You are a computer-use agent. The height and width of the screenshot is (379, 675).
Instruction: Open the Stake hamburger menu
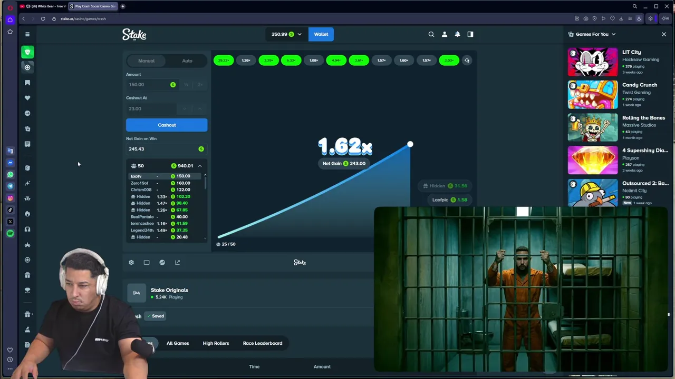tap(27, 34)
